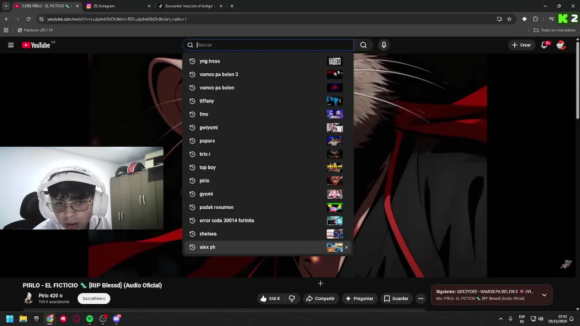Click the browser address bar URL
580x326 pixels.
pos(117,19)
